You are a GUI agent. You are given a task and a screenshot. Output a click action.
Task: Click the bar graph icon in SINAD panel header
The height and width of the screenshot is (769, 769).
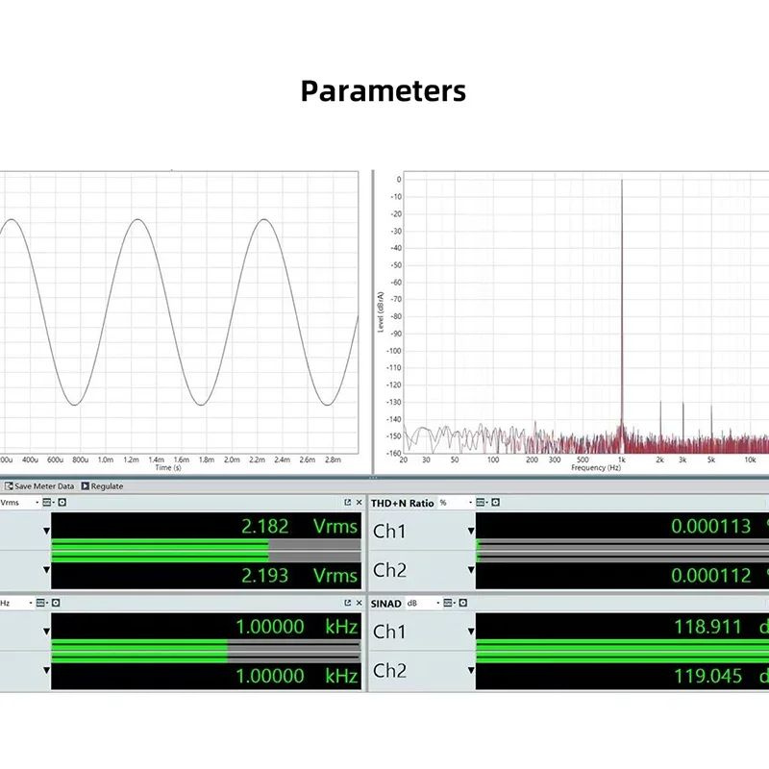tap(447, 603)
